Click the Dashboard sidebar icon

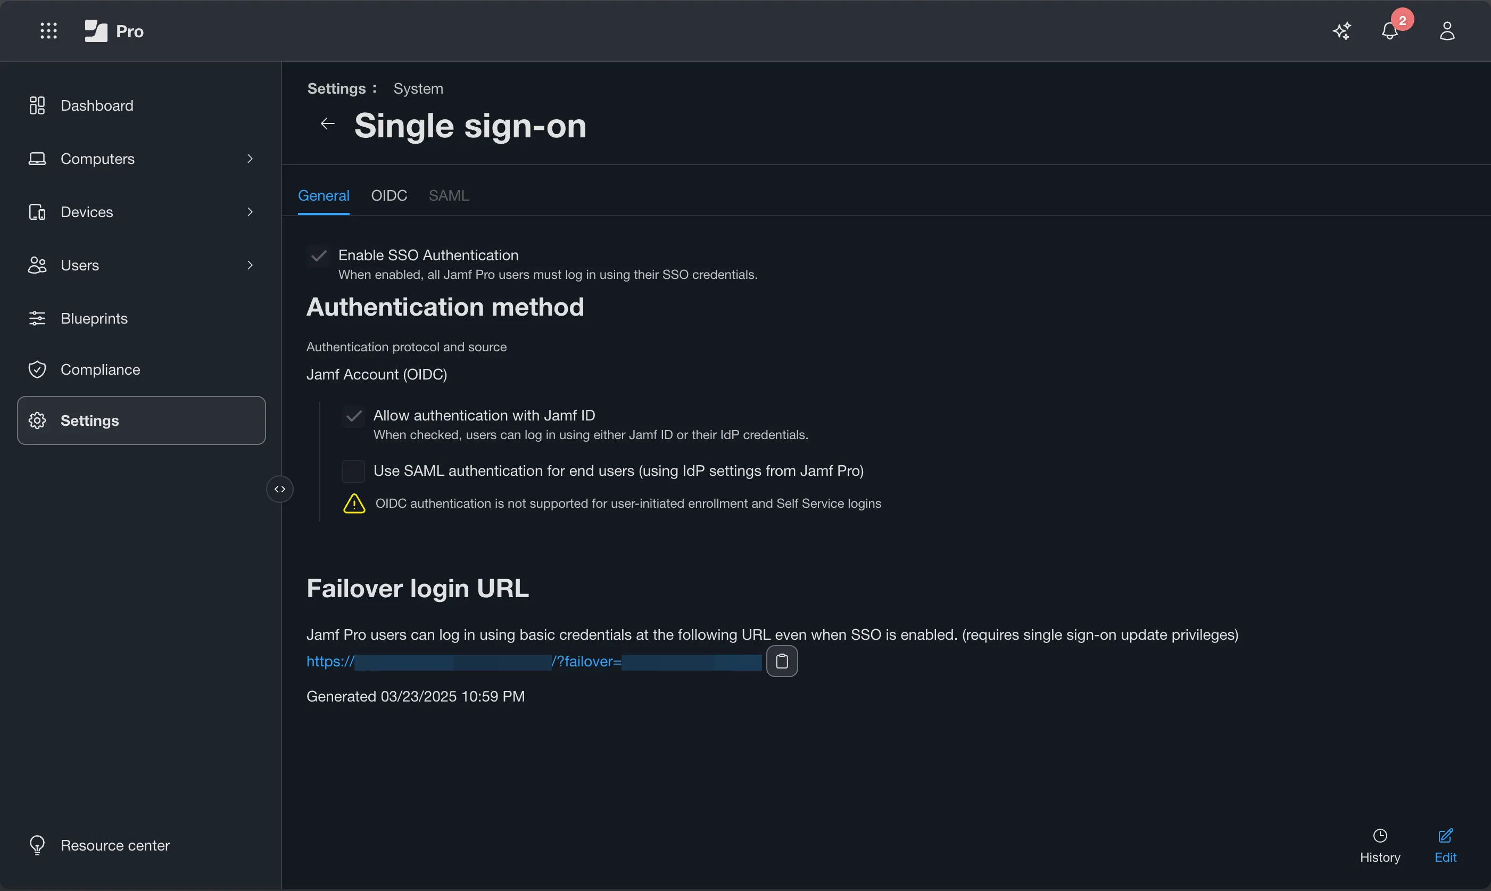(37, 106)
